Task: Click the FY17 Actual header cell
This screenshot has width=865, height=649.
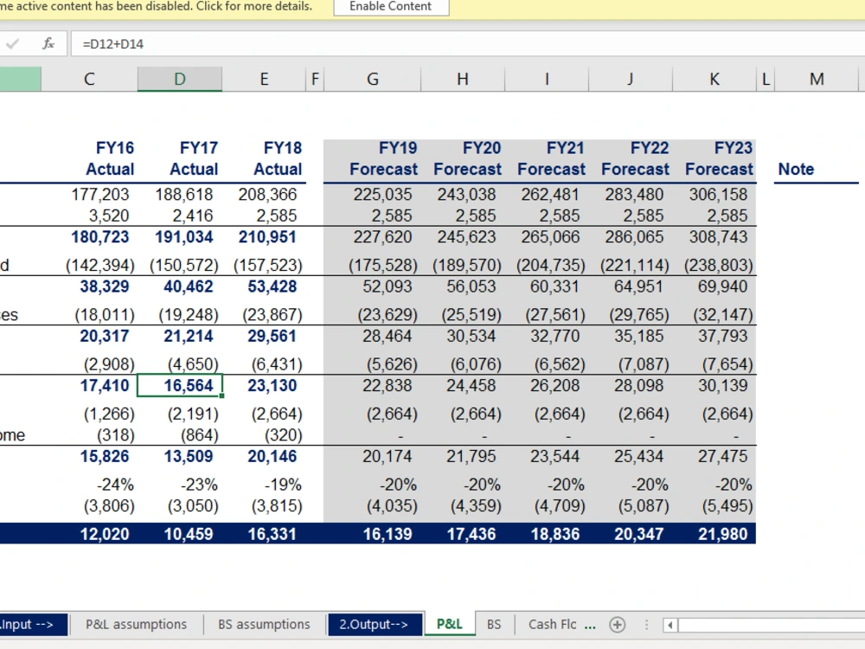Action: [194, 158]
